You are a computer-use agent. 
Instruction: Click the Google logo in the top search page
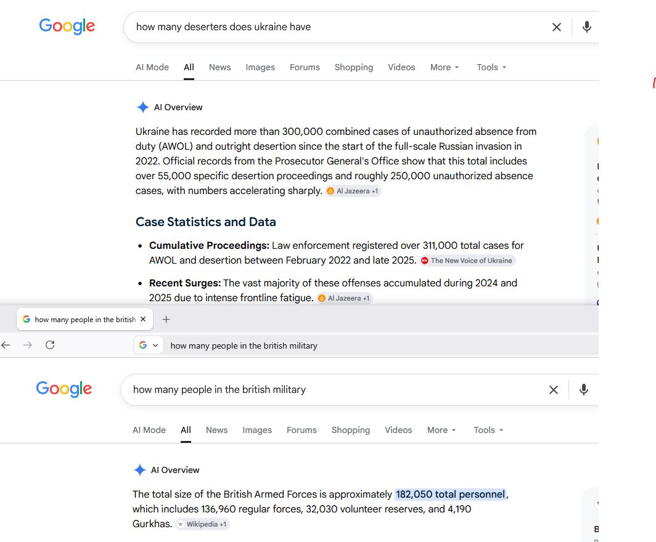pyautogui.click(x=67, y=26)
